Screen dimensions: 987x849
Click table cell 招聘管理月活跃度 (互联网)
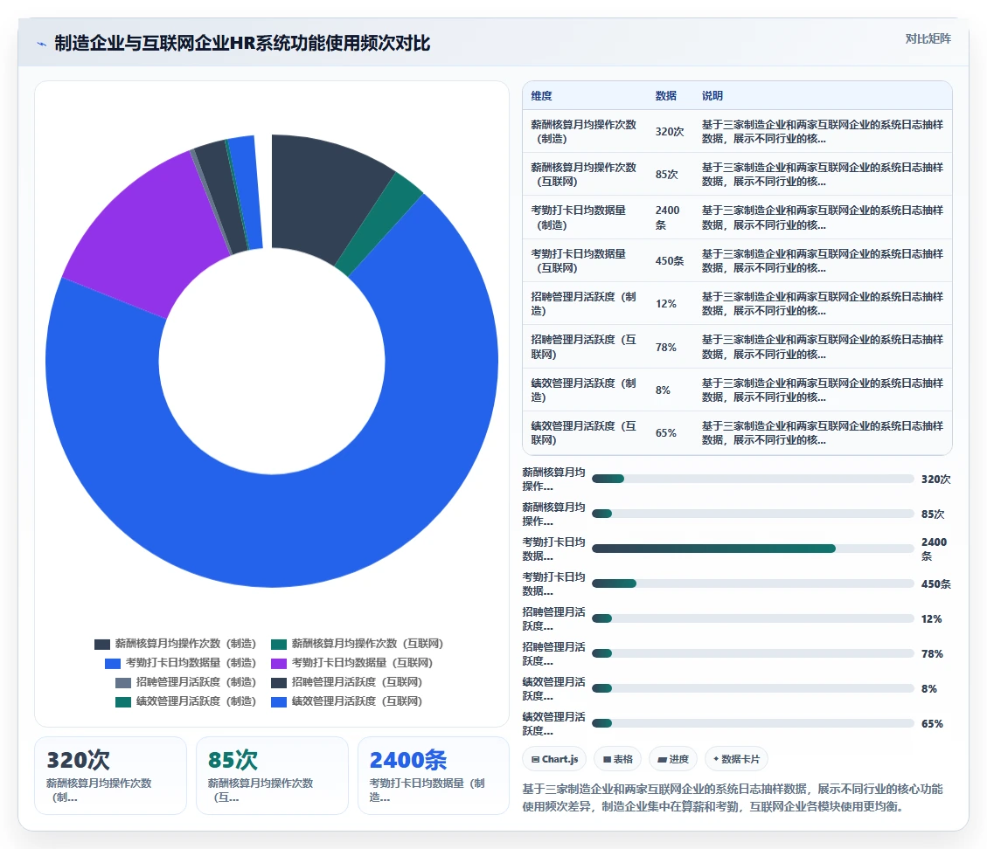[583, 347]
